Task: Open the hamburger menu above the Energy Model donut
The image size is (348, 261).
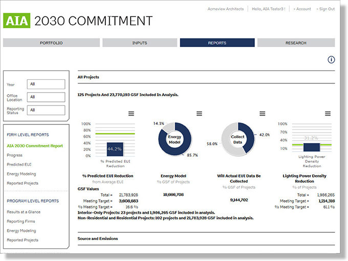Action: [199, 114]
